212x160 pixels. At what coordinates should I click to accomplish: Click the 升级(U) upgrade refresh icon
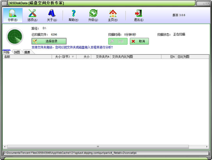[93, 15]
